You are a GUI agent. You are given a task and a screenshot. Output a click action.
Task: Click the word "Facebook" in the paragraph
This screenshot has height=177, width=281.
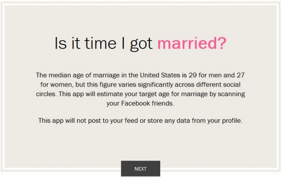pos(135,103)
